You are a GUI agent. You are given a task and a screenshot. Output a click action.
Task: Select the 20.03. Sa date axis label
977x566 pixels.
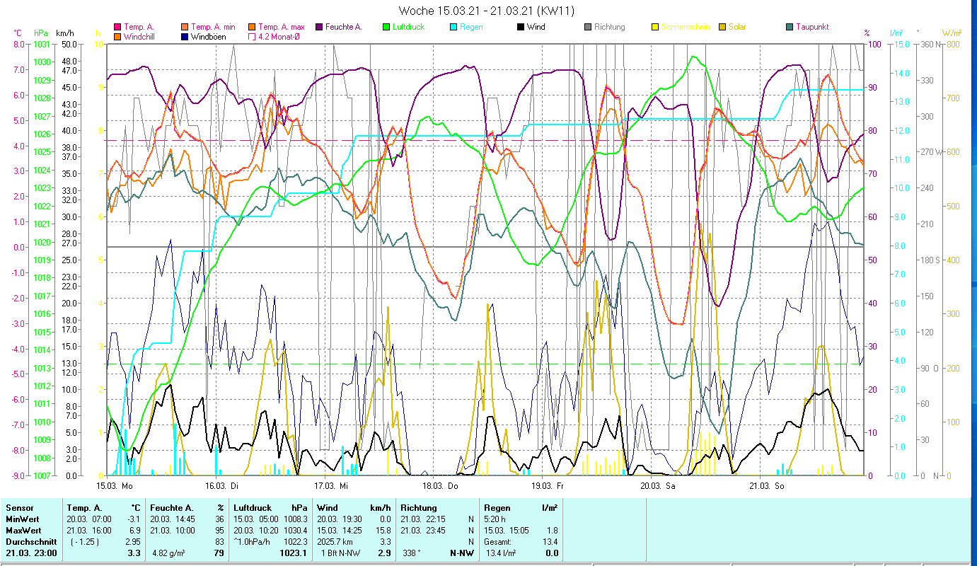click(658, 486)
